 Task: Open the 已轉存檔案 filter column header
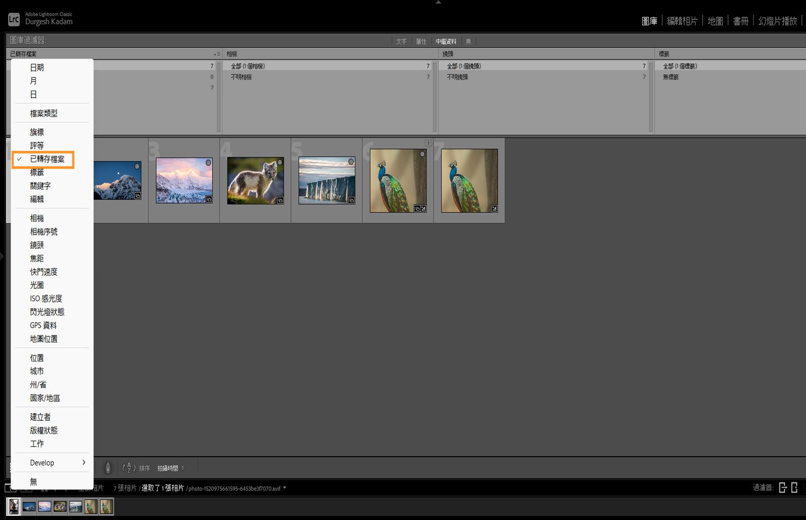point(114,54)
